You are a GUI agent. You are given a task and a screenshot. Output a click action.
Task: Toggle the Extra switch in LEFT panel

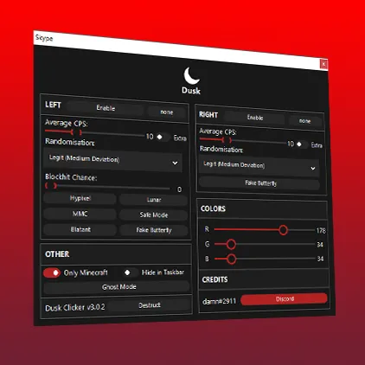point(162,137)
